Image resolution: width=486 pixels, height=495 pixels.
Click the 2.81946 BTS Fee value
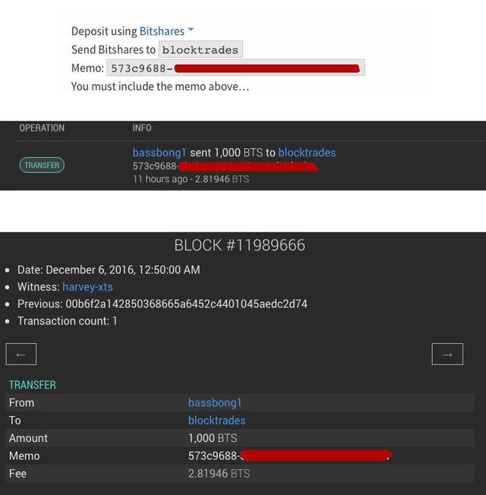(219, 473)
